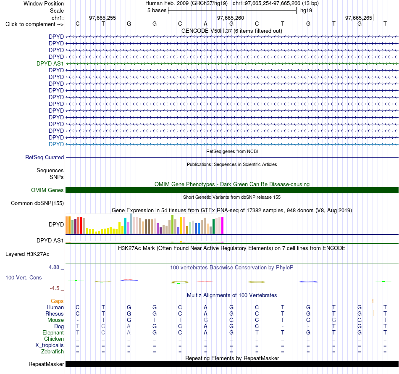Click the 'SNPs' track label
The height and width of the screenshot is (374, 399).
(x=57, y=177)
